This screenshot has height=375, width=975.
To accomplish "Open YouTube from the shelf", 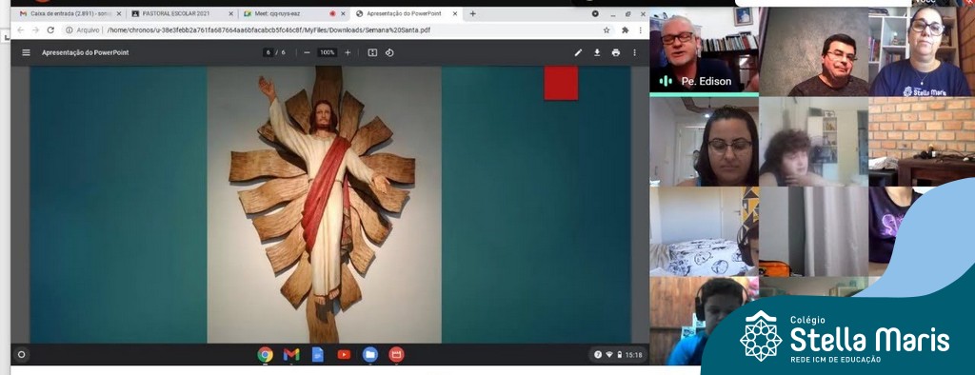I will click(x=344, y=354).
